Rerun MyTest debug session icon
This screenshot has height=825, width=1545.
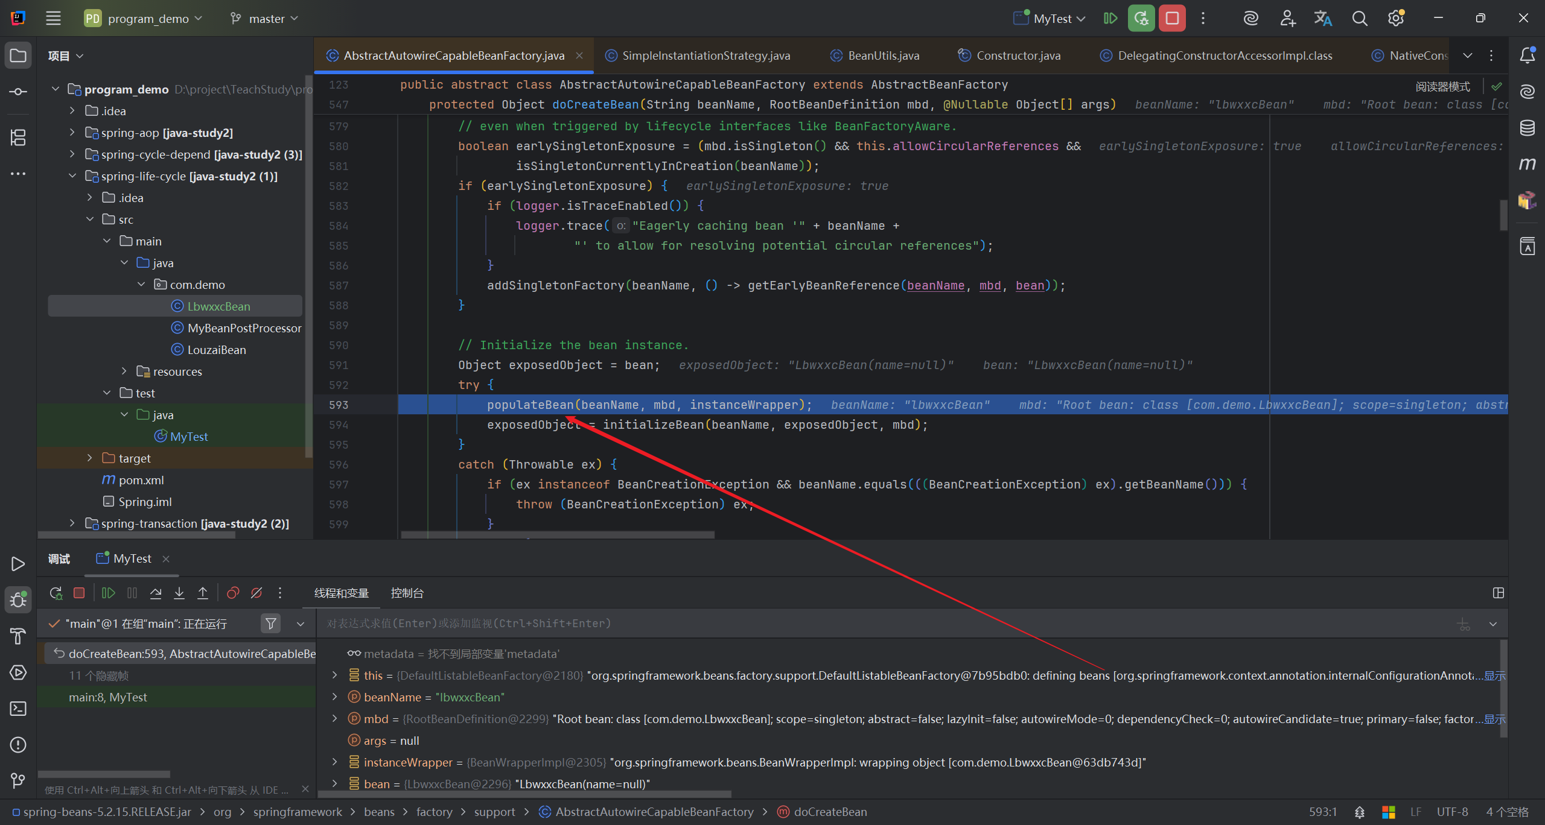pos(56,593)
